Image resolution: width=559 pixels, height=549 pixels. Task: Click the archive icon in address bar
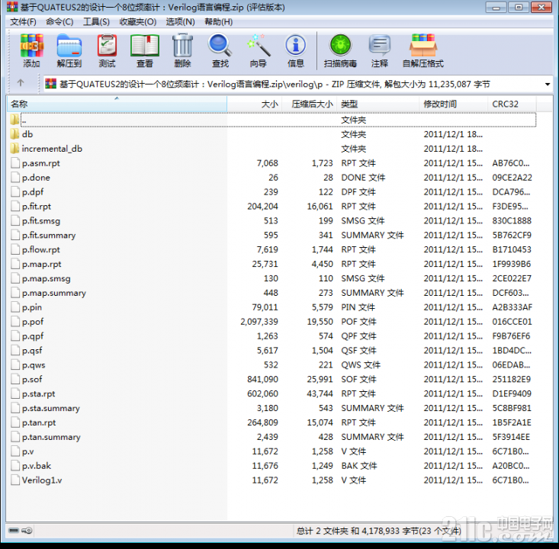50,84
